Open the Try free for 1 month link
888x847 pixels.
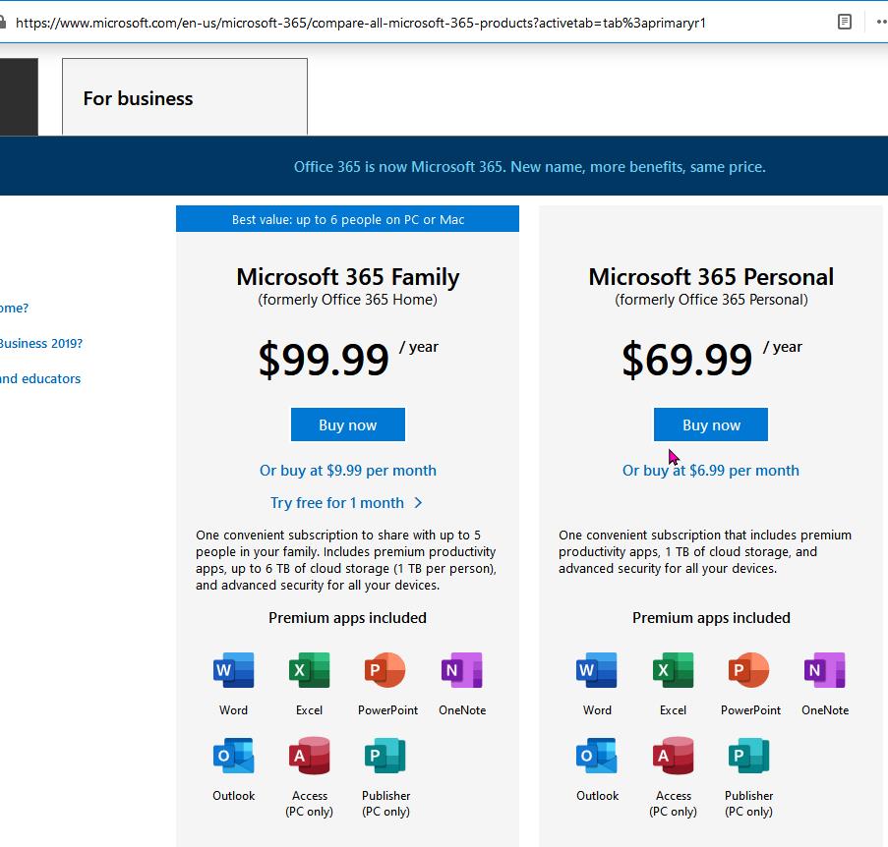(x=337, y=502)
